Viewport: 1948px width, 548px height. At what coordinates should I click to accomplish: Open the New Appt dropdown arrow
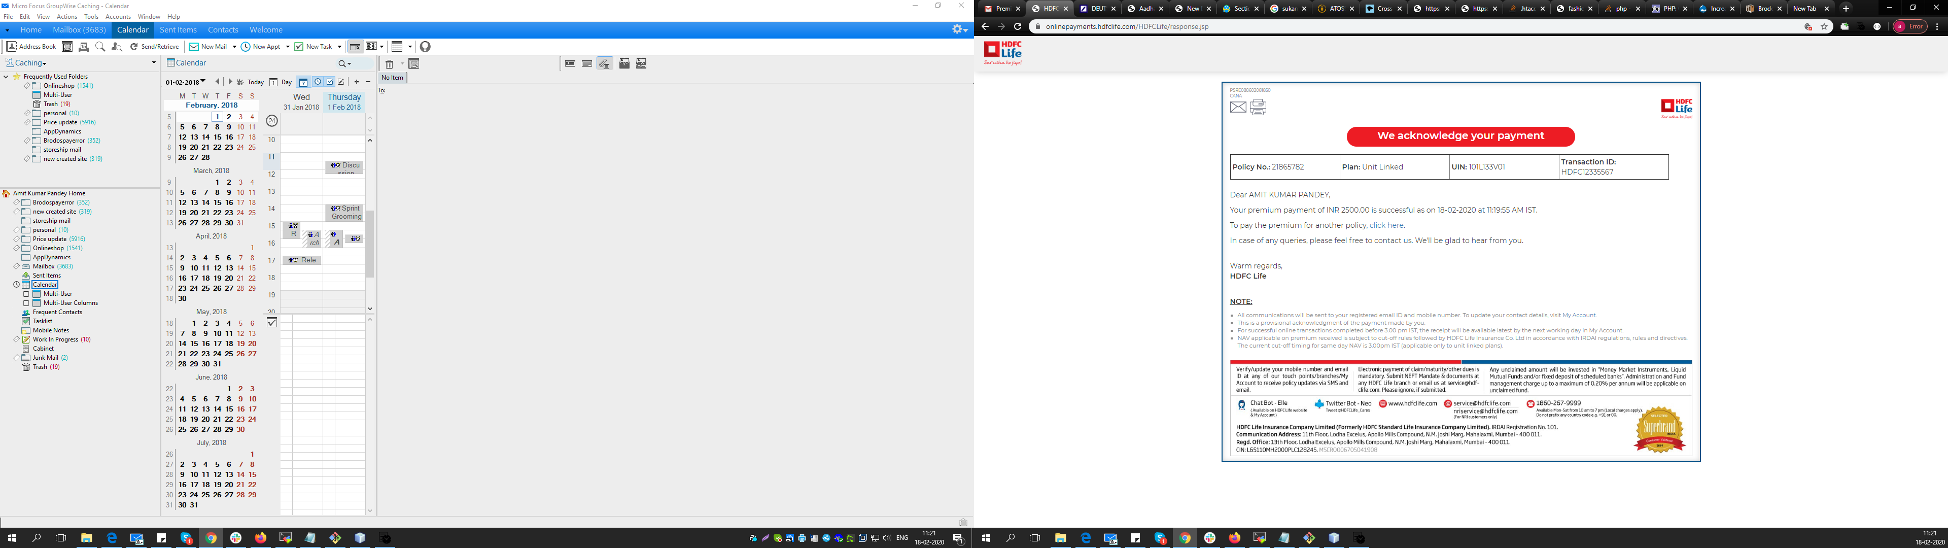287,47
